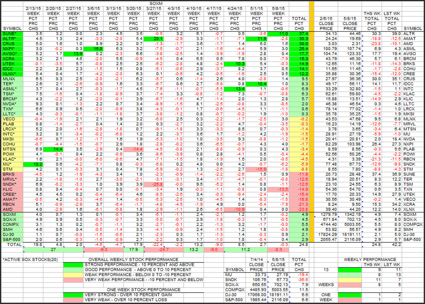The image size is (425, 304).
Task: Click the BRKS symbol cell in left column
Action: [x=12, y=174]
